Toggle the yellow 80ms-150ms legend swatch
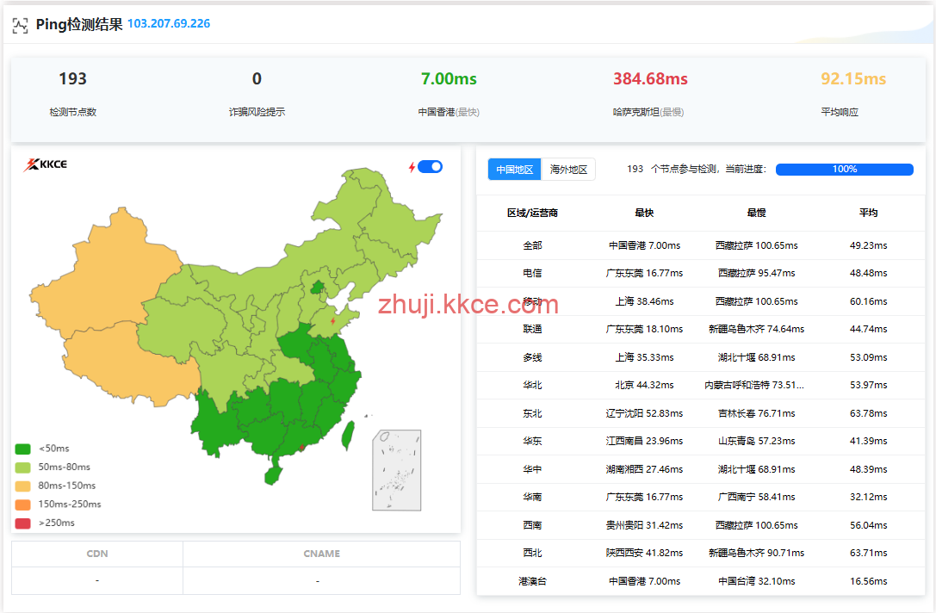Viewport: 936px width, 613px height. [x=23, y=486]
